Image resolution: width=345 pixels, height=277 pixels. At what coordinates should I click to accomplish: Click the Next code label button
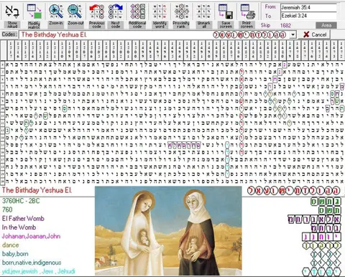point(116,25)
